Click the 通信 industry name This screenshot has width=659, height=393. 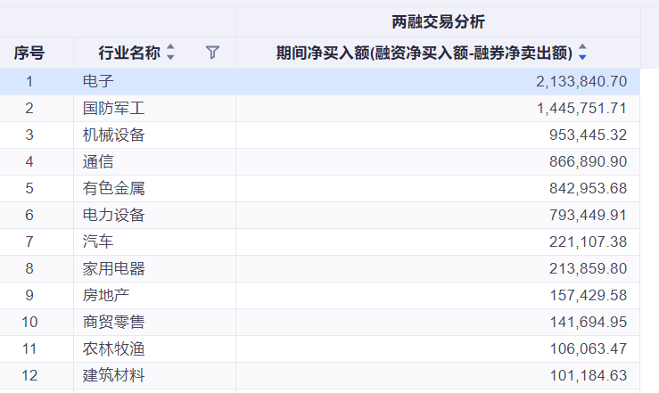[x=98, y=161]
